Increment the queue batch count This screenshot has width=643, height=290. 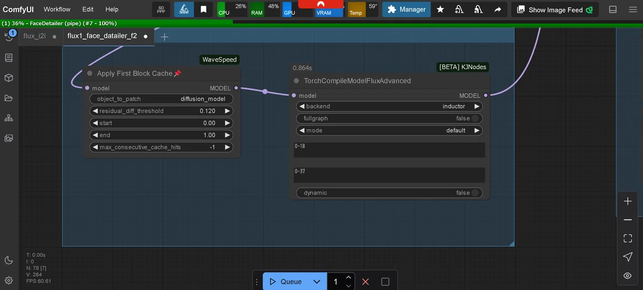tap(349, 277)
